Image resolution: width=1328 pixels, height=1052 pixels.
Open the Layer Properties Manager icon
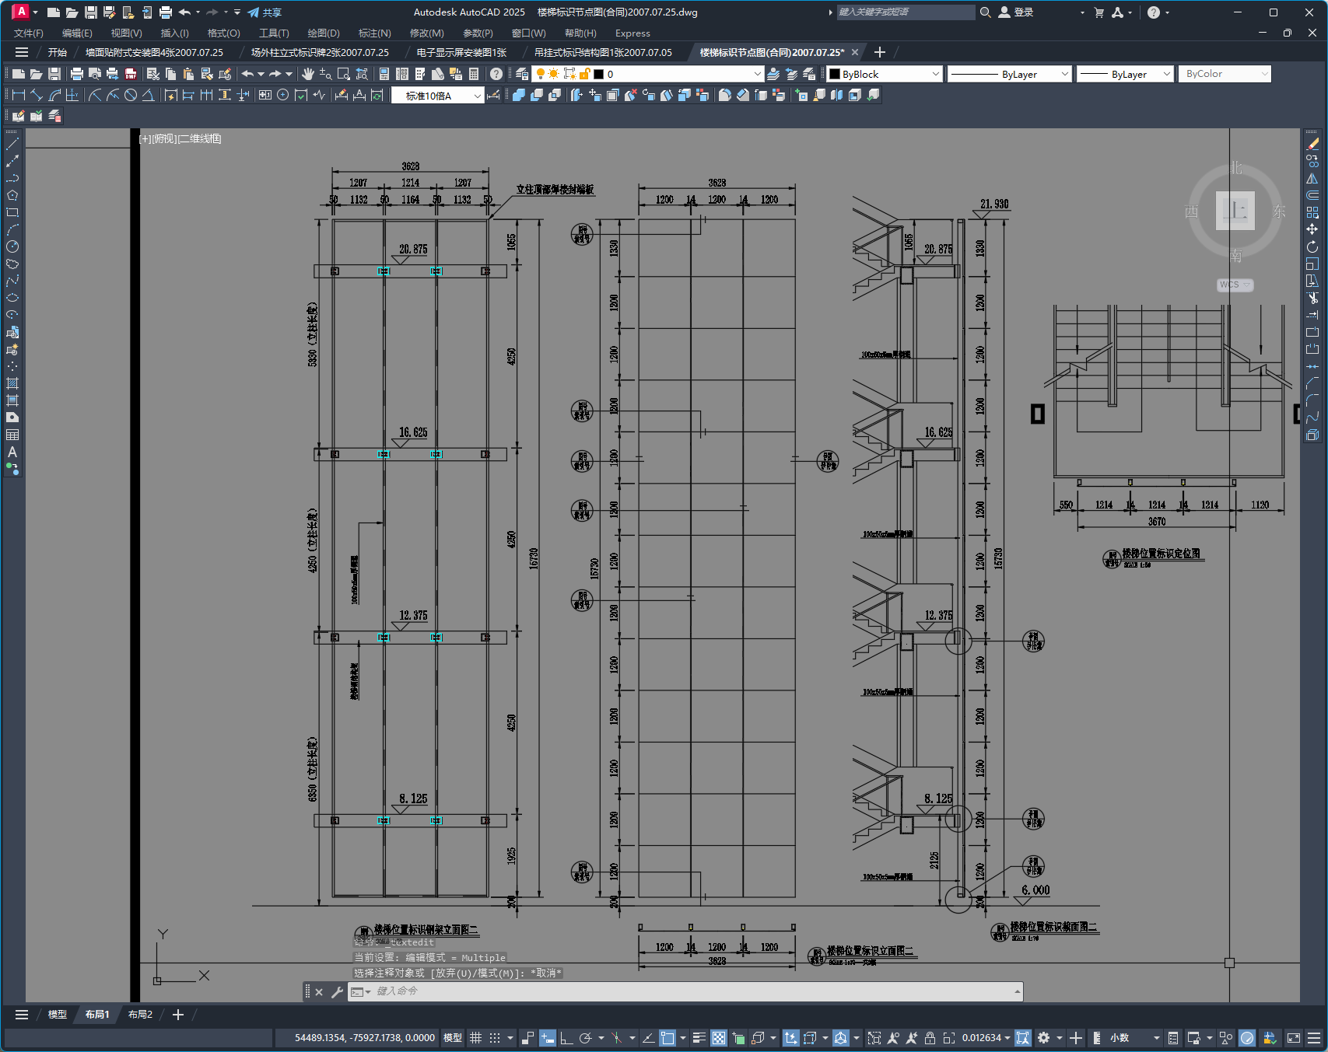click(522, 74)
